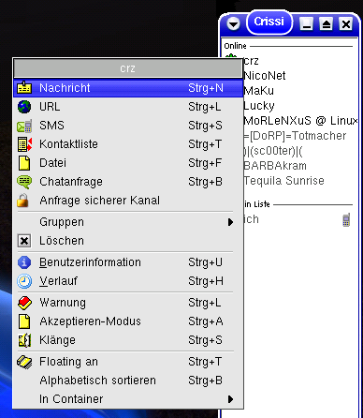Select the SMS phone icon
Image resolution: width=363 pixels, height=418 pixels.
[24, 126]
